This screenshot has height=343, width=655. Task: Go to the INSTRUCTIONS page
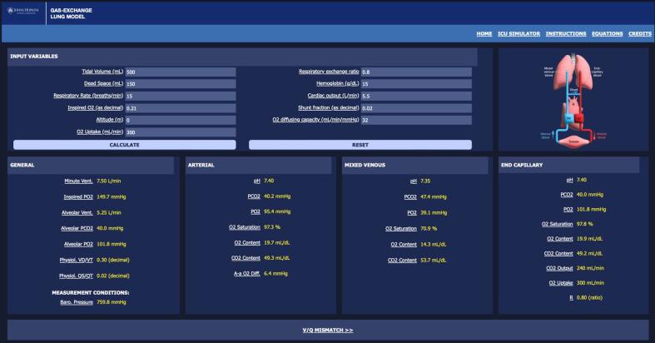coord(566,33)
